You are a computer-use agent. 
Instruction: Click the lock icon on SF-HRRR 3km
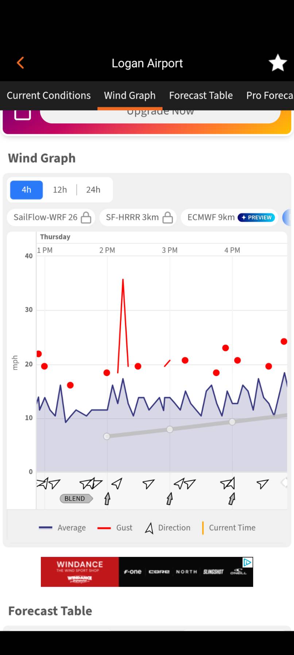(167, 217)
